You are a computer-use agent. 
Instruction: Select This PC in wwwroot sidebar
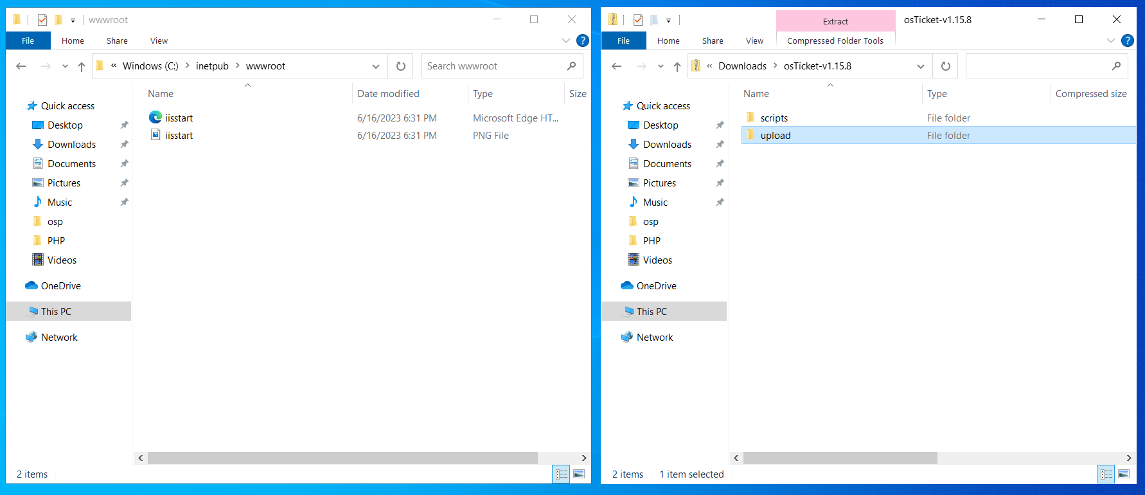click(68, 311)
